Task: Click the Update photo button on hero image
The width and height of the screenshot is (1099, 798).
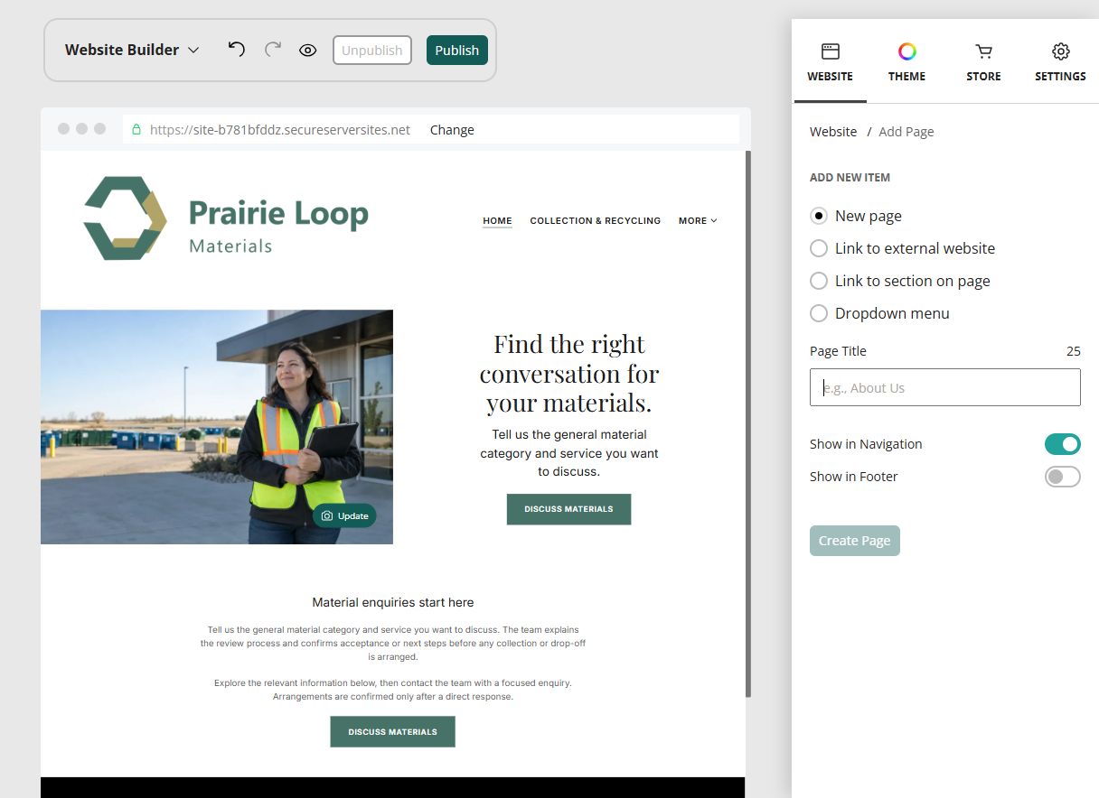Action: [x=344, y=516]
